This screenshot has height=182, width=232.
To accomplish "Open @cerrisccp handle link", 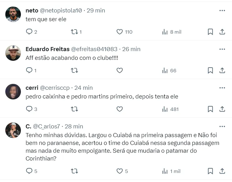I will (55, 88).
